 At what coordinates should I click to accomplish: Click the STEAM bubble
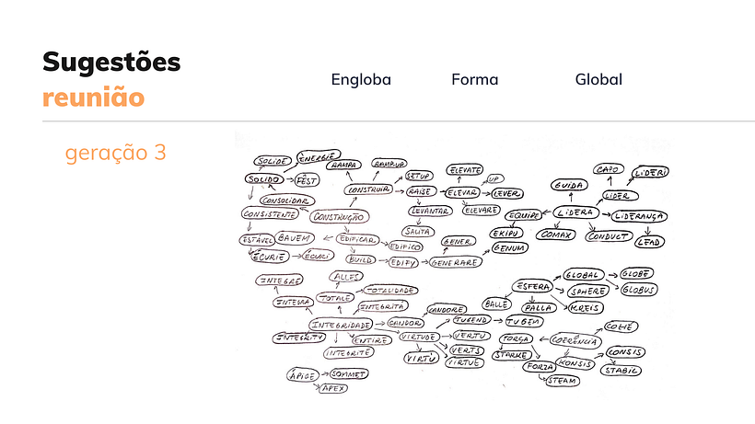563,381
